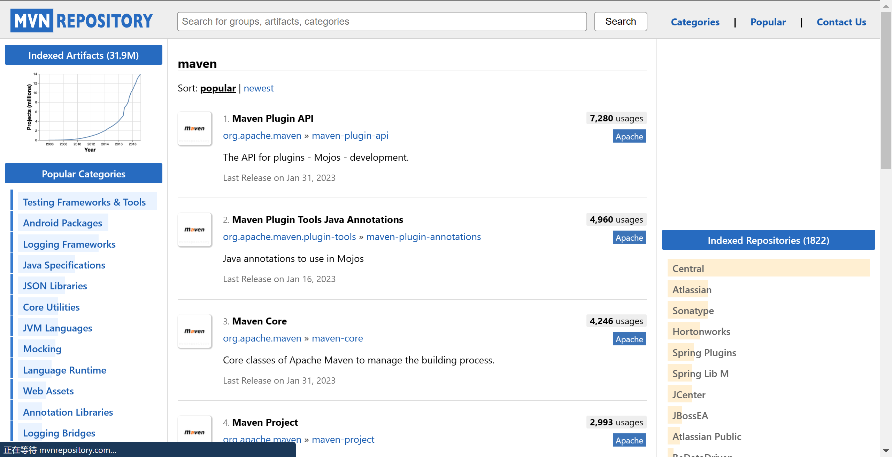Open org.apache.maven group link under Maven Core

[262, 338]
